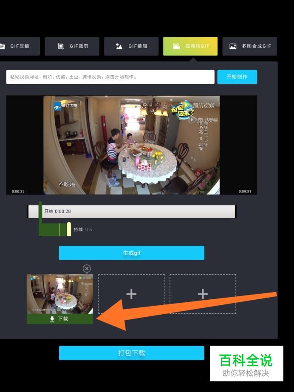Click the green start position marker

point(40,213)
